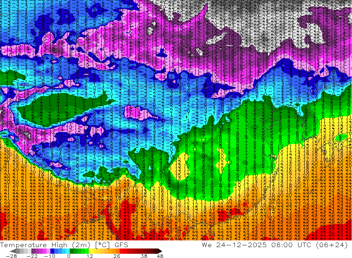Click the 48 legend label
Image resolution: width=352 pixels, height=258 pixels.
point(160,256)
